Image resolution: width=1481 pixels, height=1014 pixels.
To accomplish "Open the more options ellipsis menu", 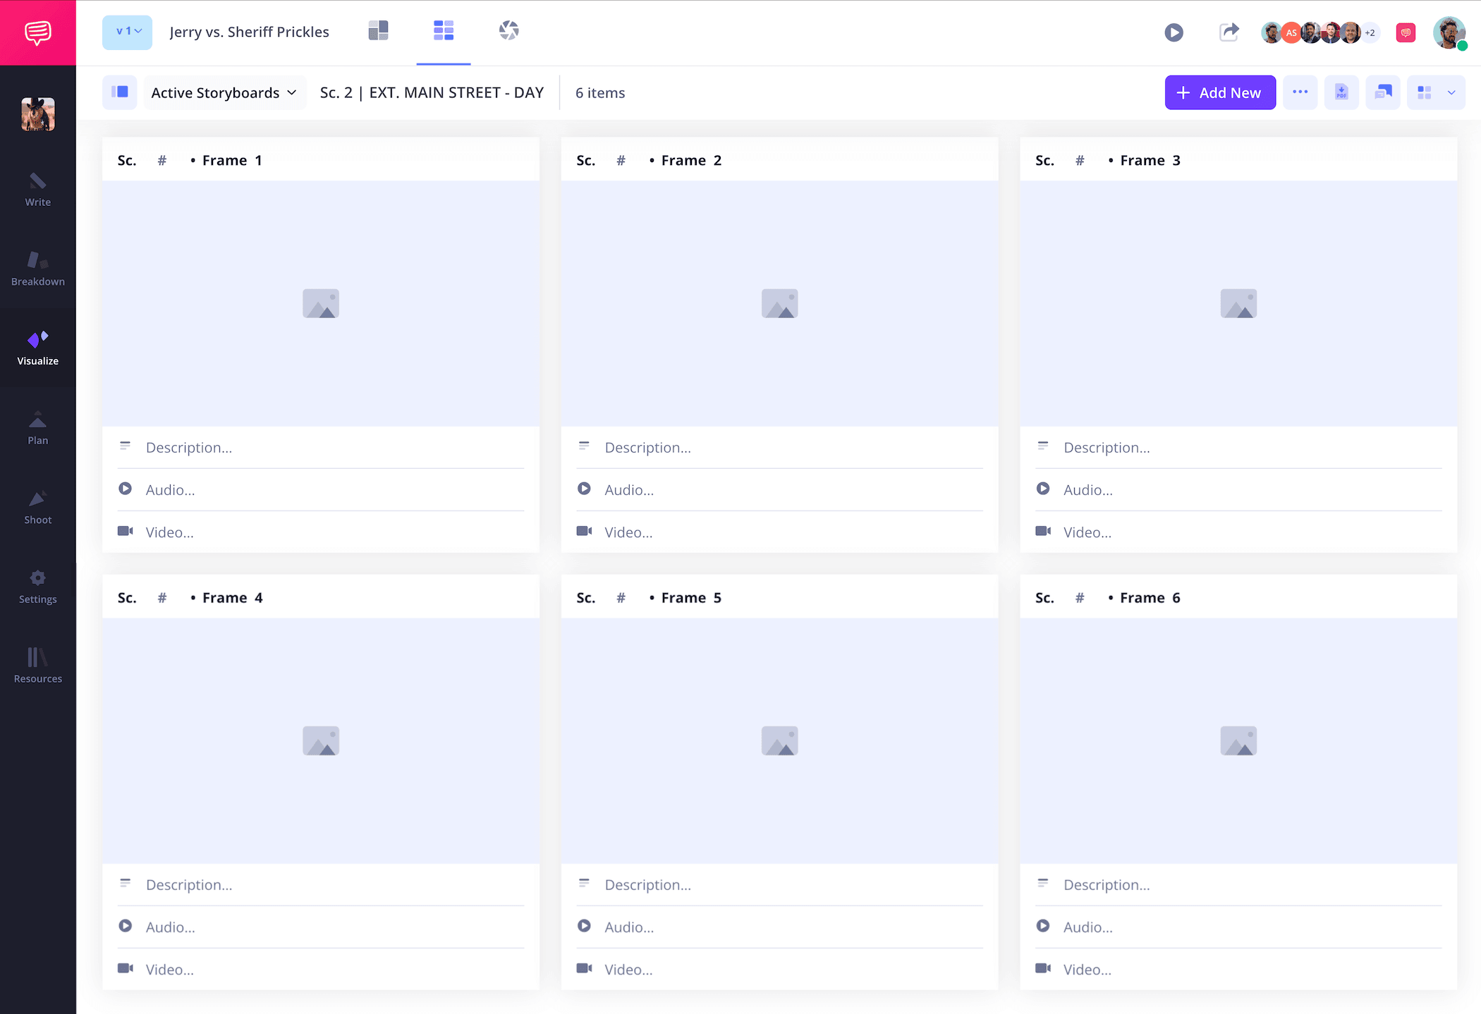I will pos(1300,92).
